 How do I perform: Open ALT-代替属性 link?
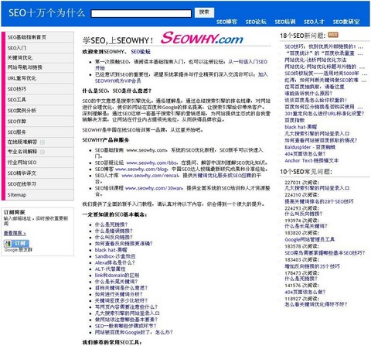coord(110,269)
